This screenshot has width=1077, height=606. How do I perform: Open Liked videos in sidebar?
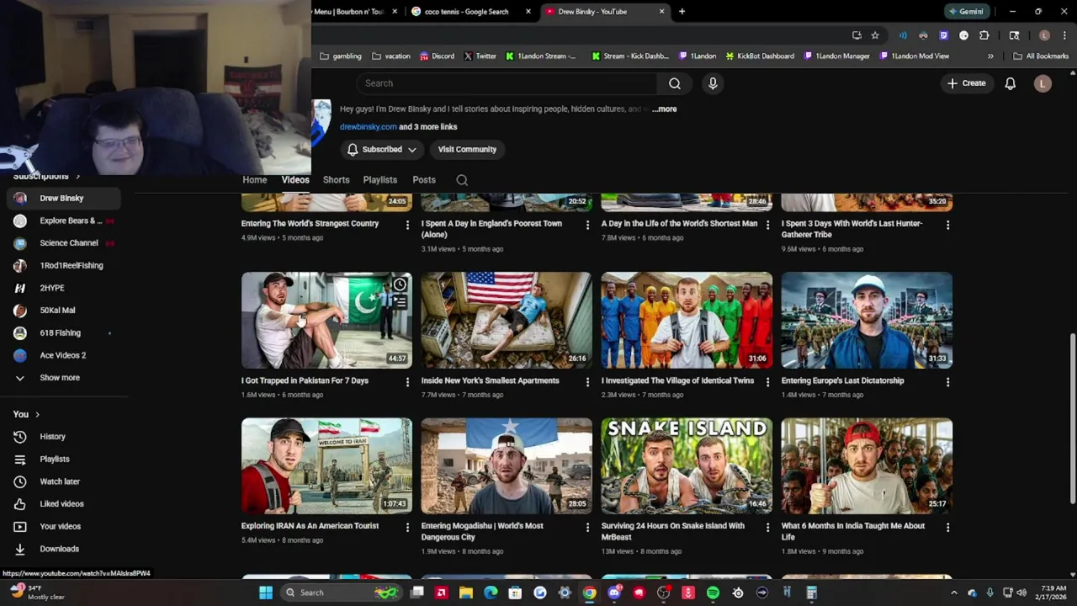coord(63,504)
